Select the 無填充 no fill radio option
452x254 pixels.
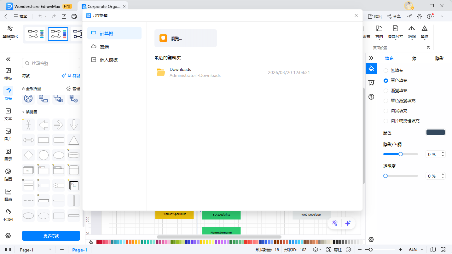pyautogui.click(x=385, y=71)
